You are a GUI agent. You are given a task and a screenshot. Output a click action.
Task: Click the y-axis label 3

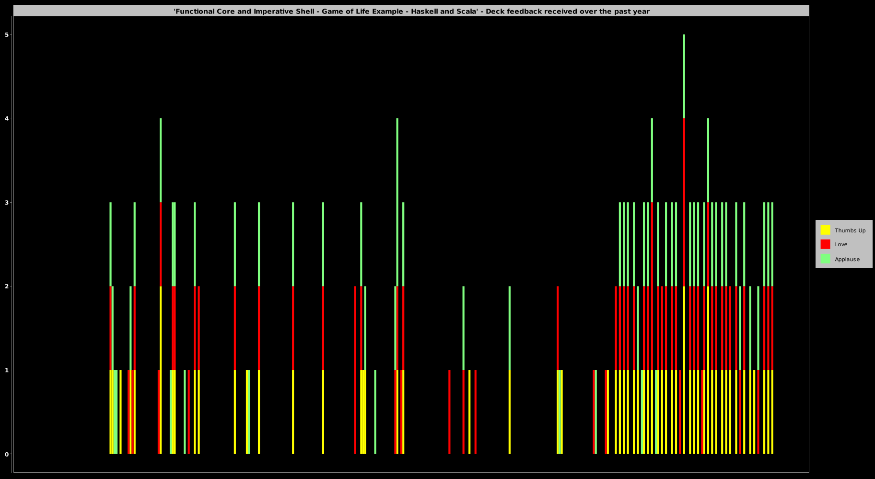(7, 203)
